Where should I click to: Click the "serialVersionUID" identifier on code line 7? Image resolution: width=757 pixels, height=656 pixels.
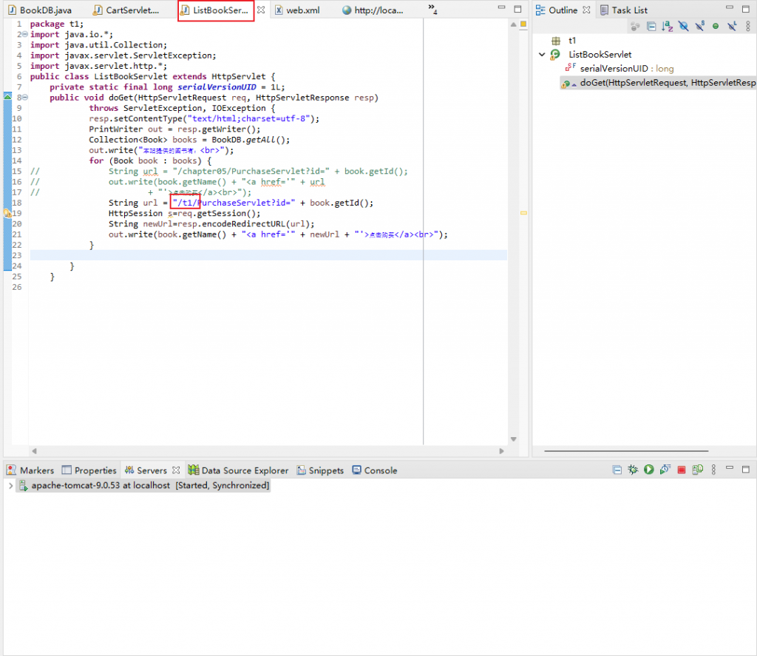tap(217, 87)
